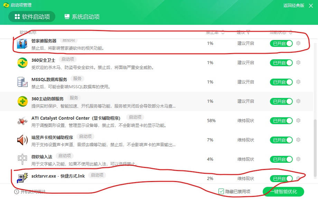Click the 360安全卫士 name text
The width and height of the screenshot is (318, 200).
(x=43, y=60)
